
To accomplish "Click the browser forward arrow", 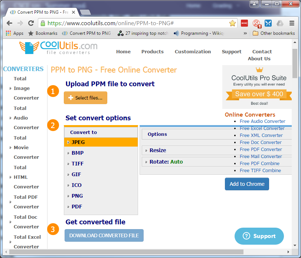I will [x=20, y=23].
